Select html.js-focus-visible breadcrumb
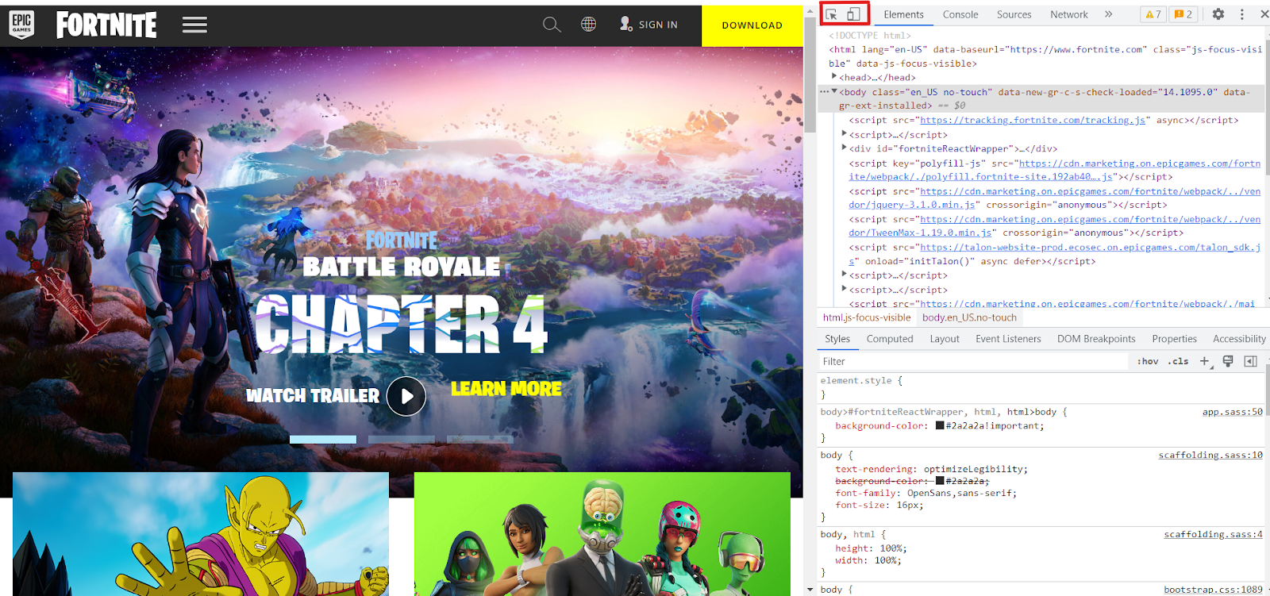The image size is (1270, 596). coord(867,317)
